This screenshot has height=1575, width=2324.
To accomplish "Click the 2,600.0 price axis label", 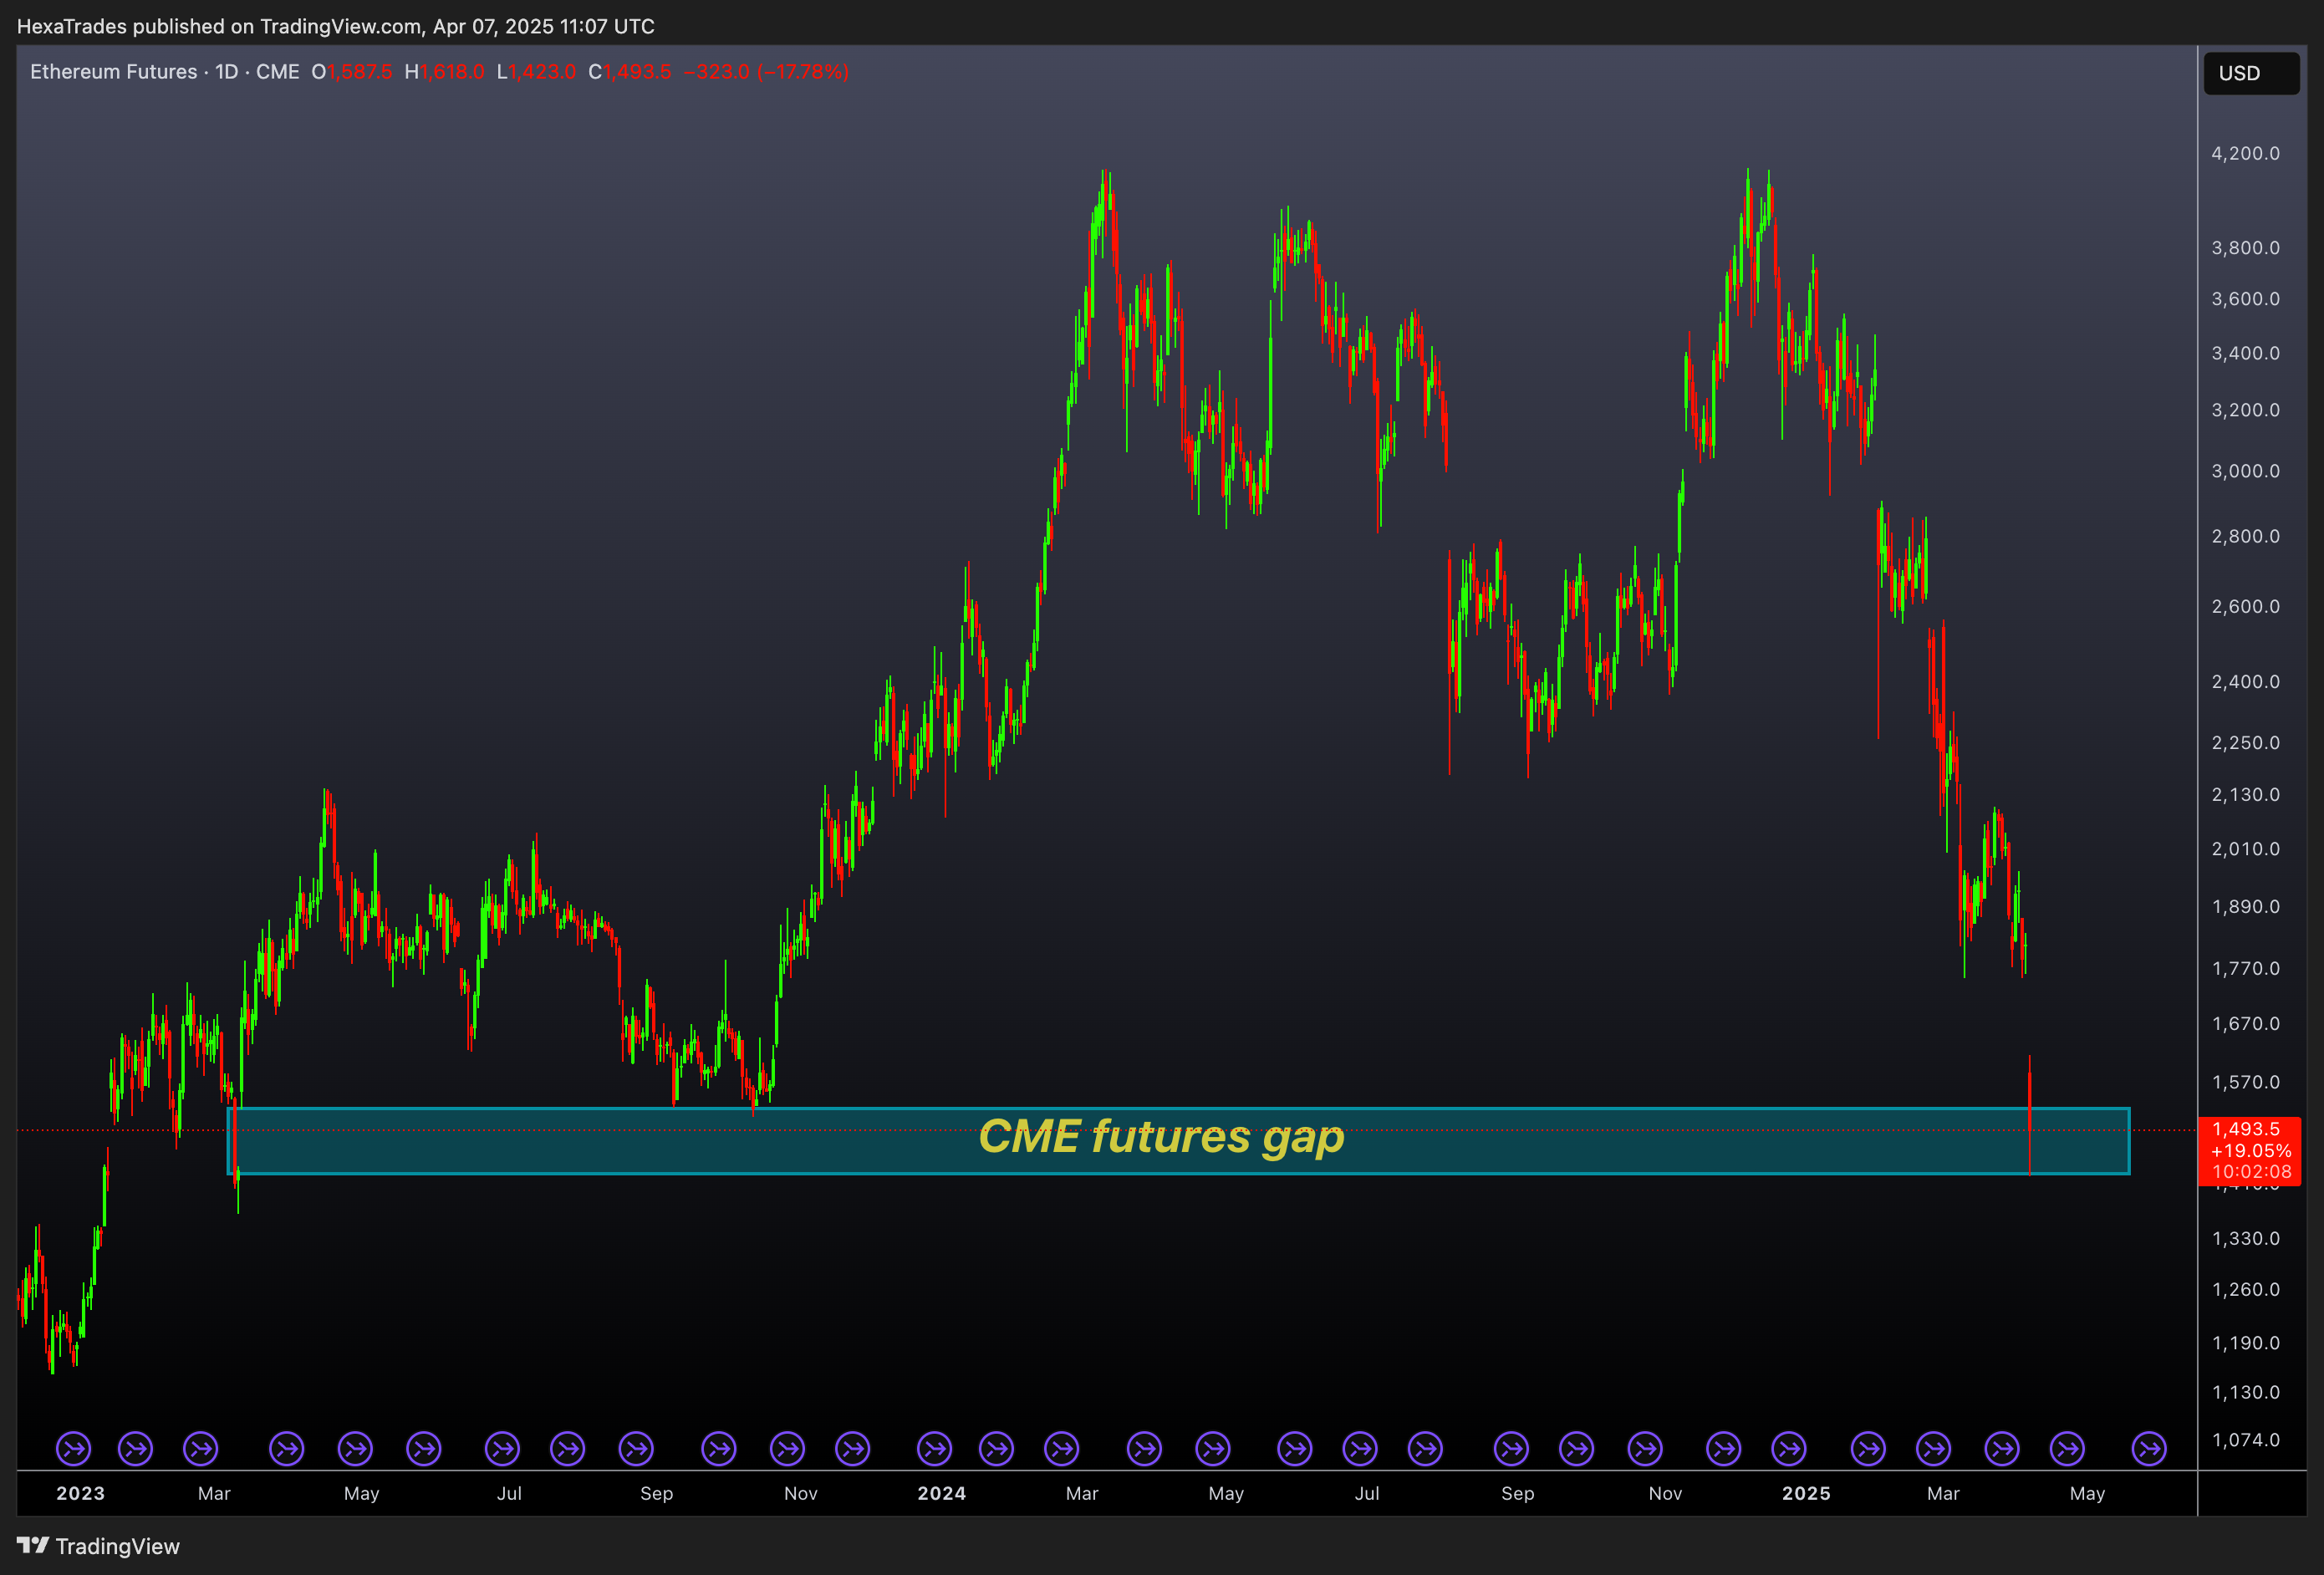I will (2245, 607).
